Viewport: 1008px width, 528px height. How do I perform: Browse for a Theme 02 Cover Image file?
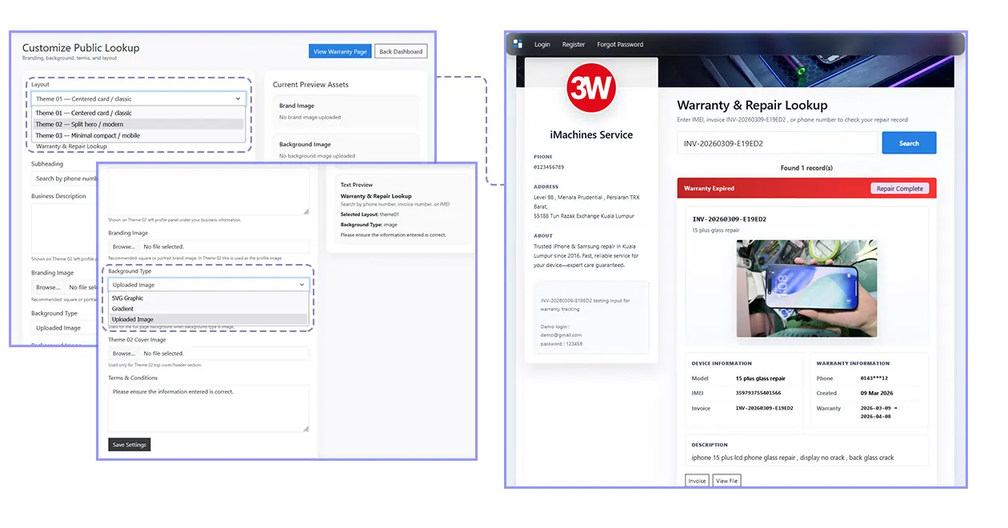[x=124, y=354]
